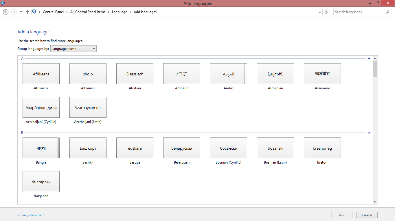The width and height of the screenshot is (395, 221).
Task: Click the Cancel button
Action: [367, 215]
